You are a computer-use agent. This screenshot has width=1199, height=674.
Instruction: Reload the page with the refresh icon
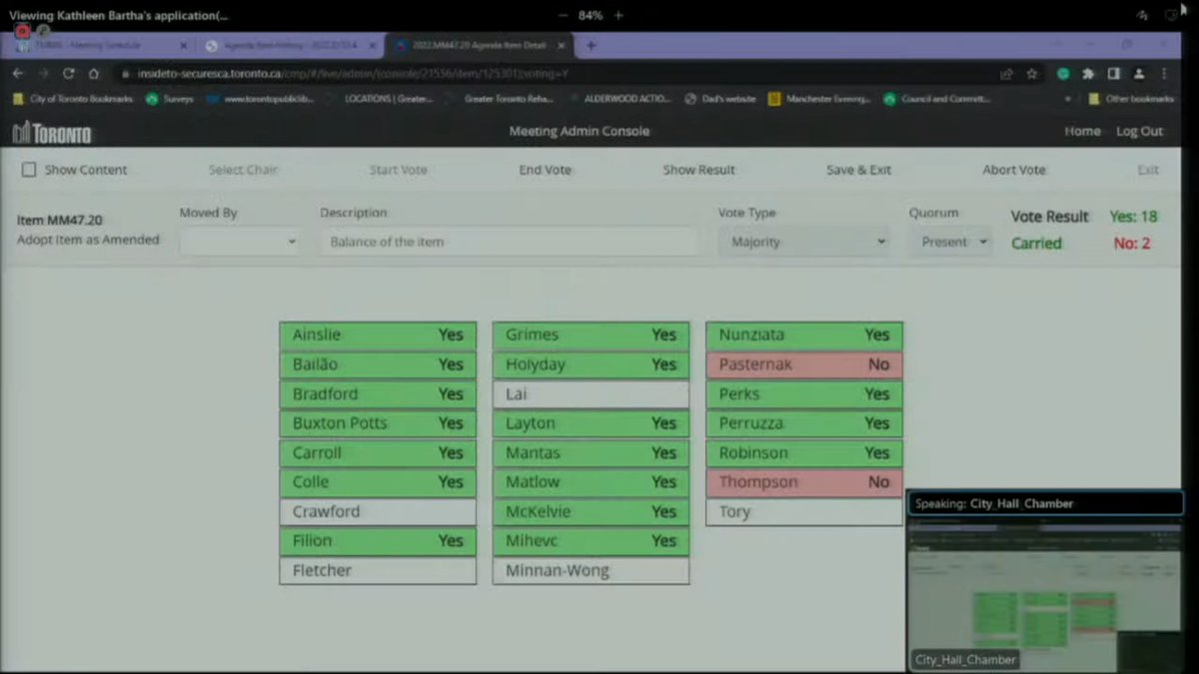[68, 73]
